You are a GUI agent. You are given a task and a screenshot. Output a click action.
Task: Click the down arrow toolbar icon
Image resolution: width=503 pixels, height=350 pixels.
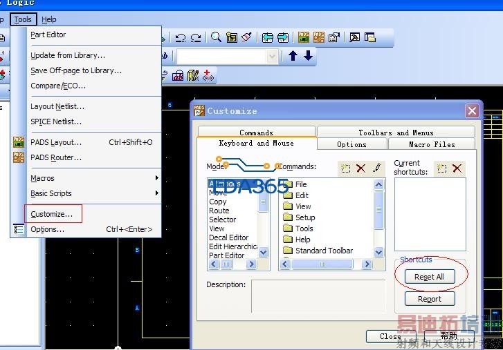click(309, 56)
